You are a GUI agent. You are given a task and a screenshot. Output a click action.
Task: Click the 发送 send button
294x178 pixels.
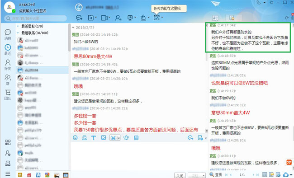point(195,176)
